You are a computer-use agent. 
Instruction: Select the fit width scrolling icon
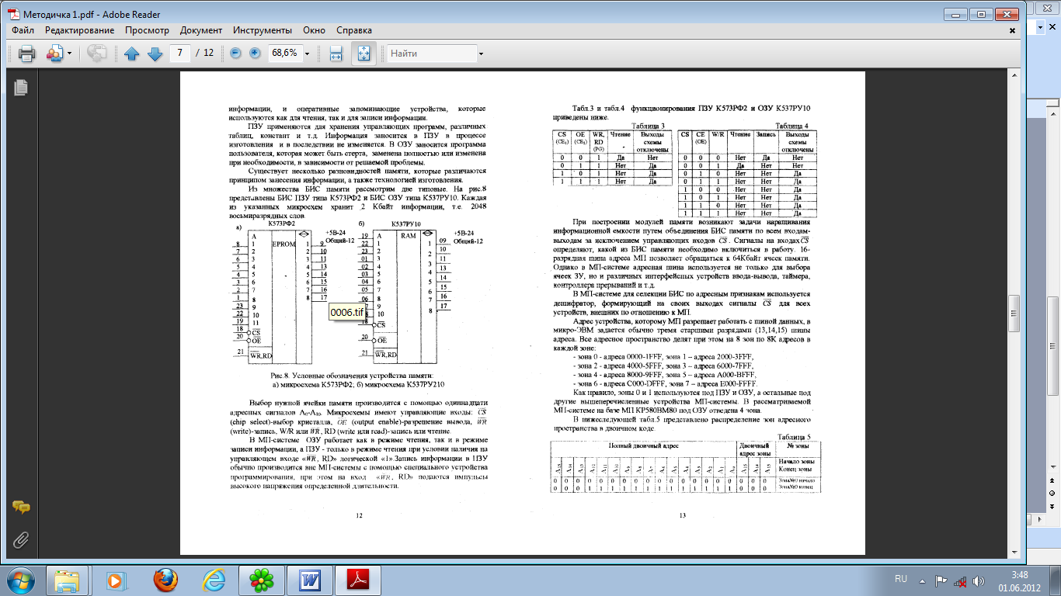[x=336, y=54]
